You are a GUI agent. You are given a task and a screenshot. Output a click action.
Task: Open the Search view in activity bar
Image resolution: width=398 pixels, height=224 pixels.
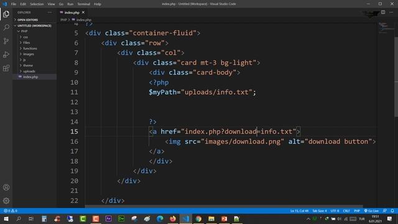point(6,27)
